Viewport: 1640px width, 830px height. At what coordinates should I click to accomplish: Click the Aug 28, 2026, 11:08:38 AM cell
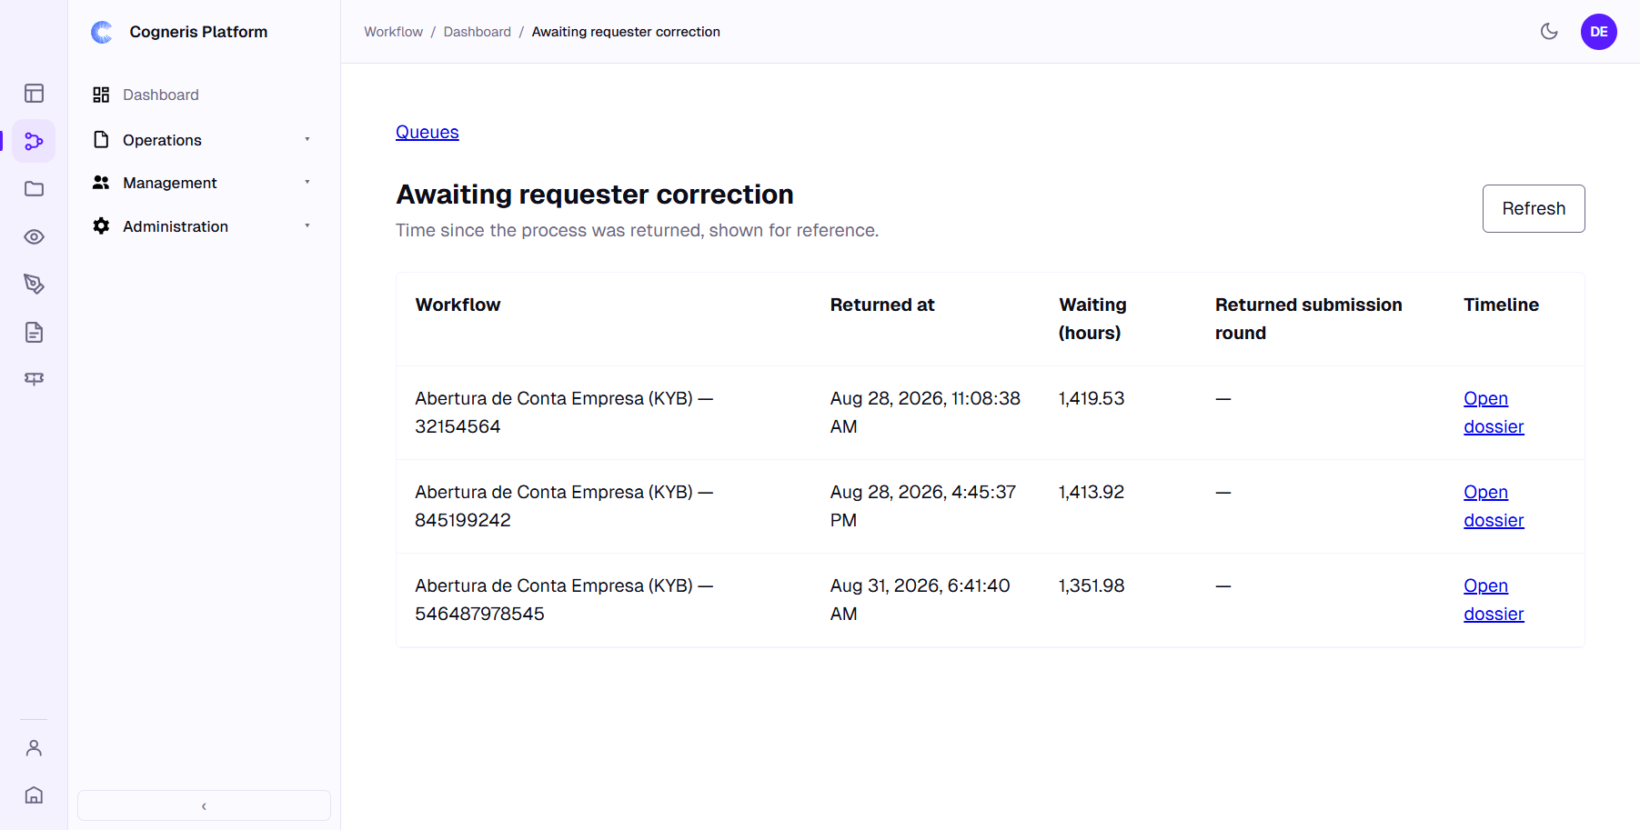pyautogui.click(x=925, y=413)
